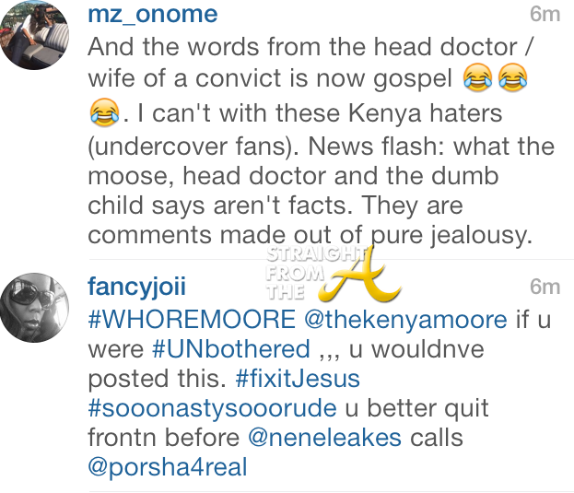Open the #WHOREMOORE hashtag
The width and height of the screenshot is (574, 493).
[x=192, y=319]
